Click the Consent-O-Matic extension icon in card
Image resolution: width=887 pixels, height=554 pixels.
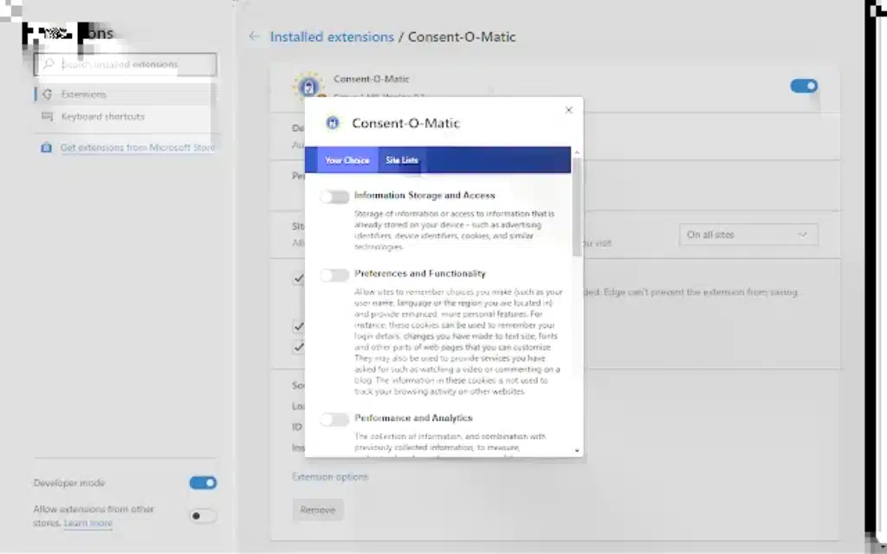(x=308, y=86)
